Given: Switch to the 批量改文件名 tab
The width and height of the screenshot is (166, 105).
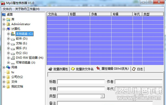Looking at the screenshot, I should [x=82, y=69].
